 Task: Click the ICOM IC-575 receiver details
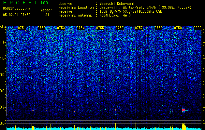tap(131, 11)
